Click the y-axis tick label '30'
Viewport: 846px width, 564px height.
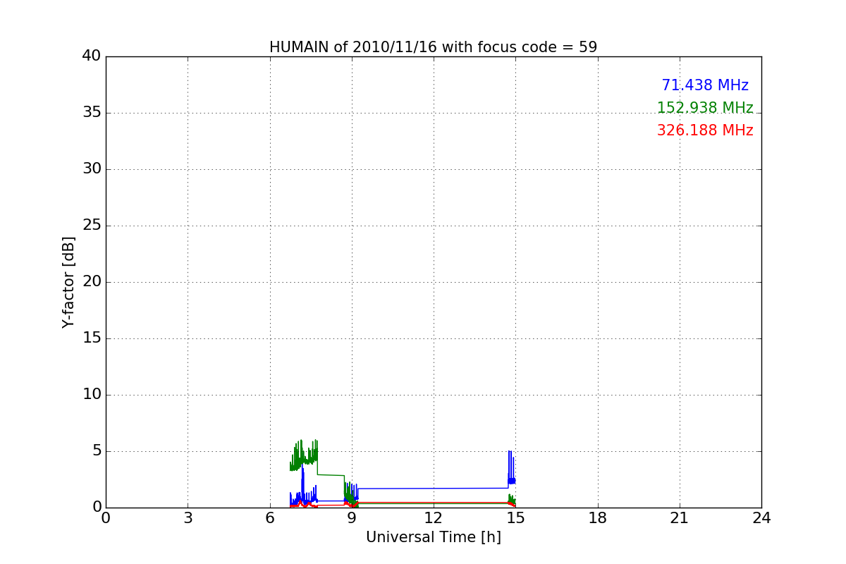coord(92,169)
